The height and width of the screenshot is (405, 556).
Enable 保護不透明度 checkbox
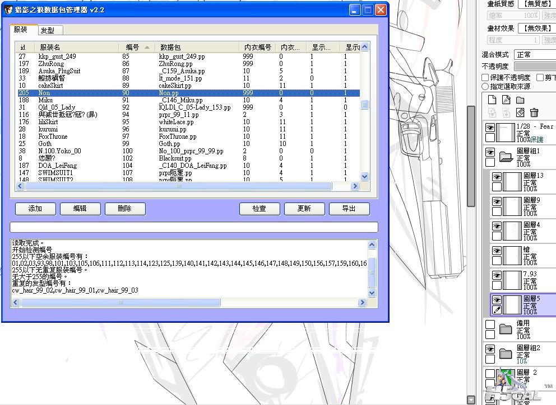click(x=486, y=78)
